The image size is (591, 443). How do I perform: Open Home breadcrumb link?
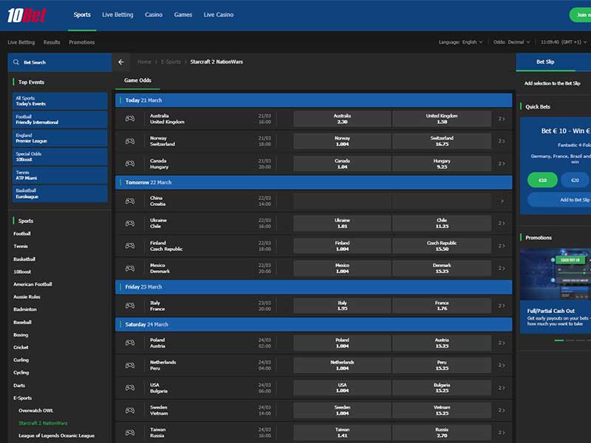(144, 62)
